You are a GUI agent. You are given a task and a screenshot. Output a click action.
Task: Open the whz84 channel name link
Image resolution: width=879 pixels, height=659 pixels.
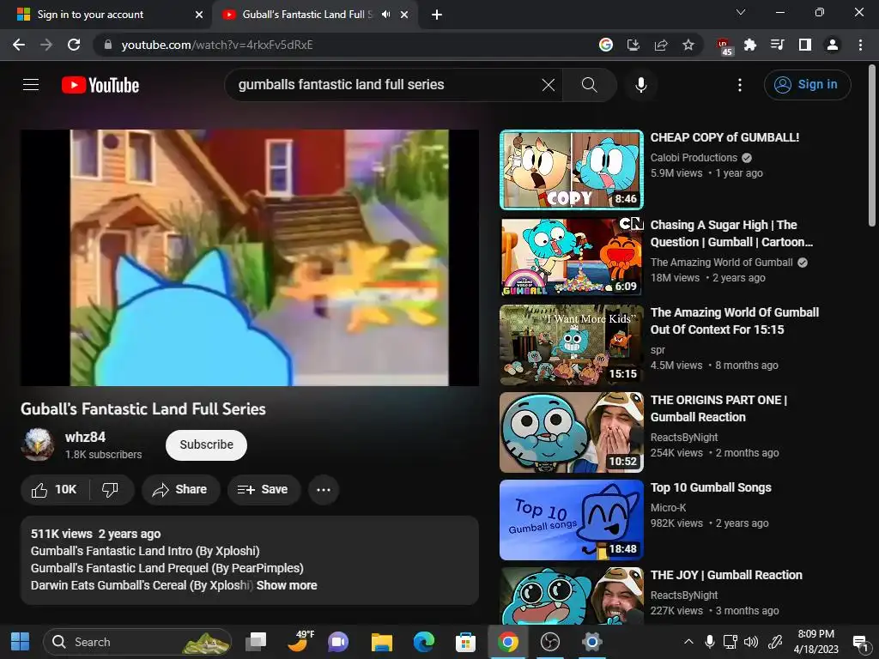[85, 437]
